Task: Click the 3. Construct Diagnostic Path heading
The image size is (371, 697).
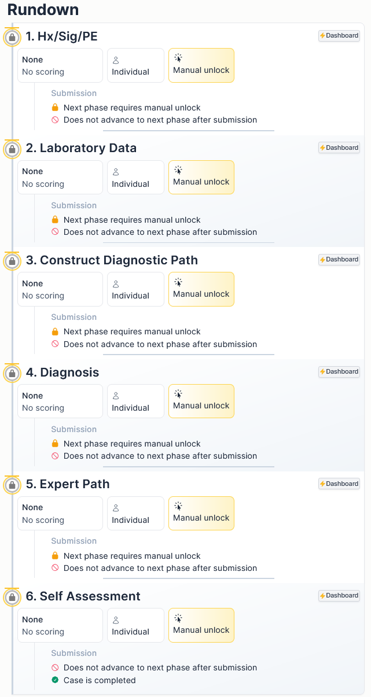Action: click(x=112, y=260)
